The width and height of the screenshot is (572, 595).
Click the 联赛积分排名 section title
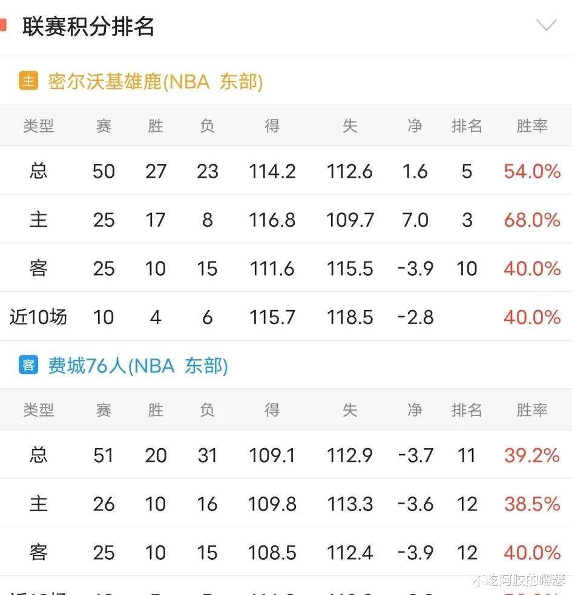(88, 27)
